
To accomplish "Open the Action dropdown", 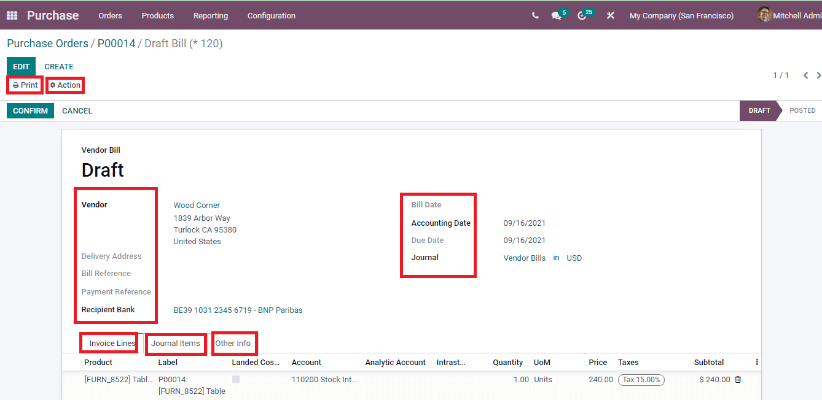I will 65,85.
